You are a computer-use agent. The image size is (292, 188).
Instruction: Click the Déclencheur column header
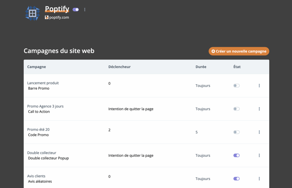[119, 67]
